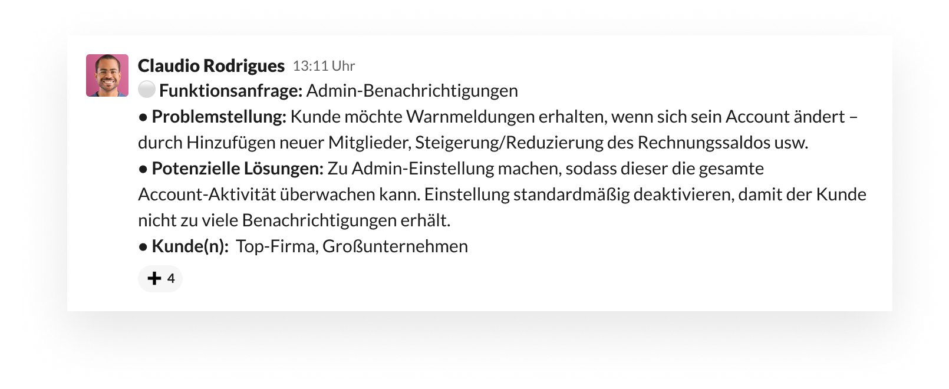Click the bullet before Problemstellung
Image resolution: width=949 pixels, height=389 pixels.
143,117
